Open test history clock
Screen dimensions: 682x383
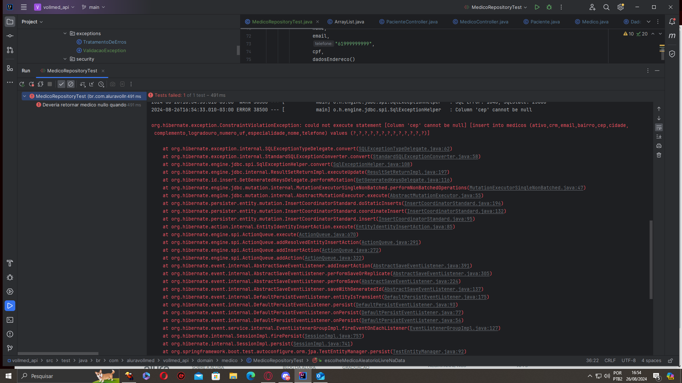coord(101,84)
